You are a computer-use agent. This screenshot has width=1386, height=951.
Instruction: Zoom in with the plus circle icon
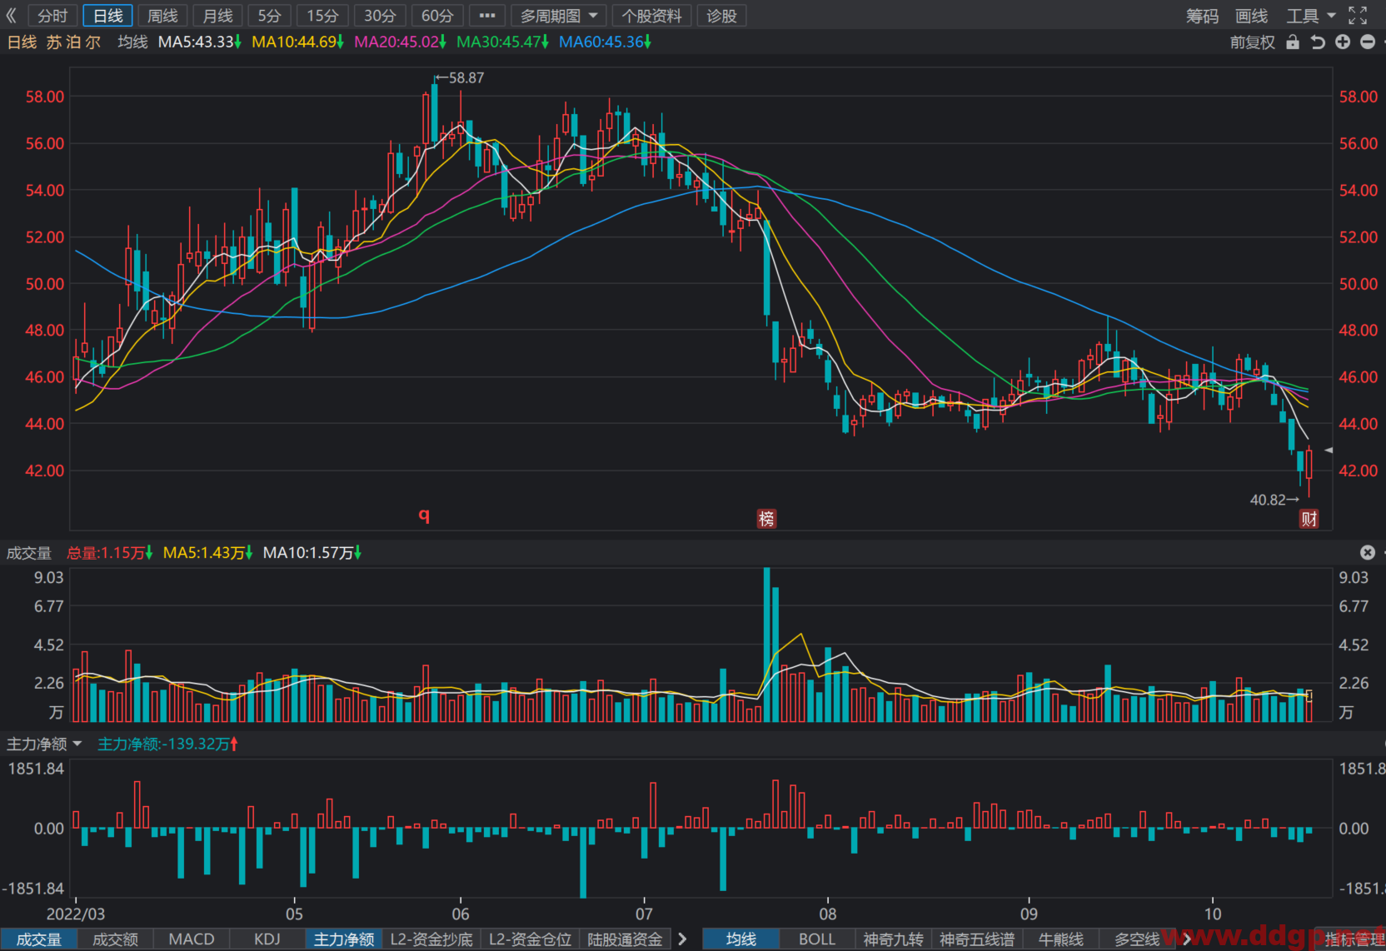(x=1343, y=42)
